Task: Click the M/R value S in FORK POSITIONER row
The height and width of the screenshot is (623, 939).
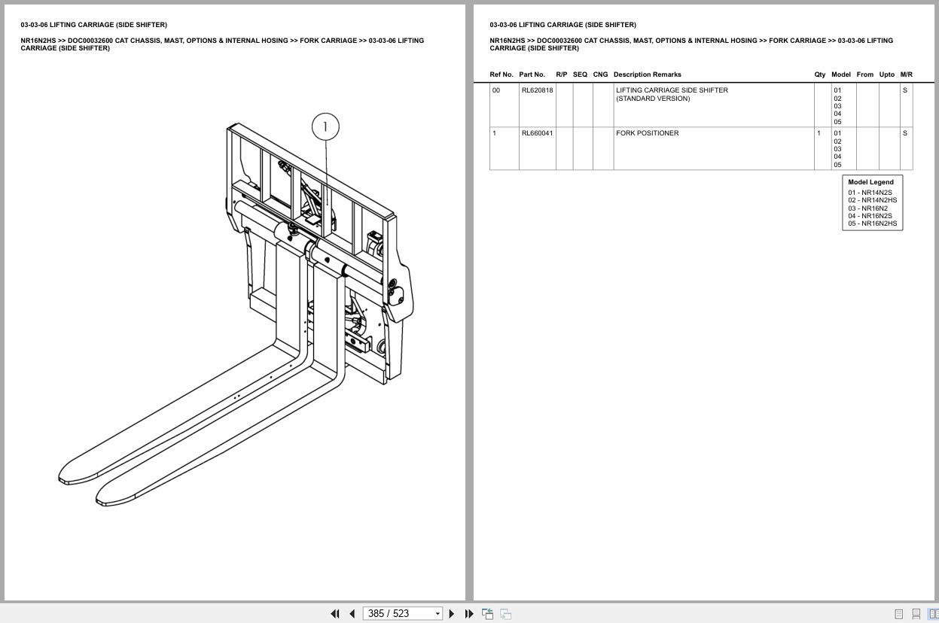Action: [905, 133]
